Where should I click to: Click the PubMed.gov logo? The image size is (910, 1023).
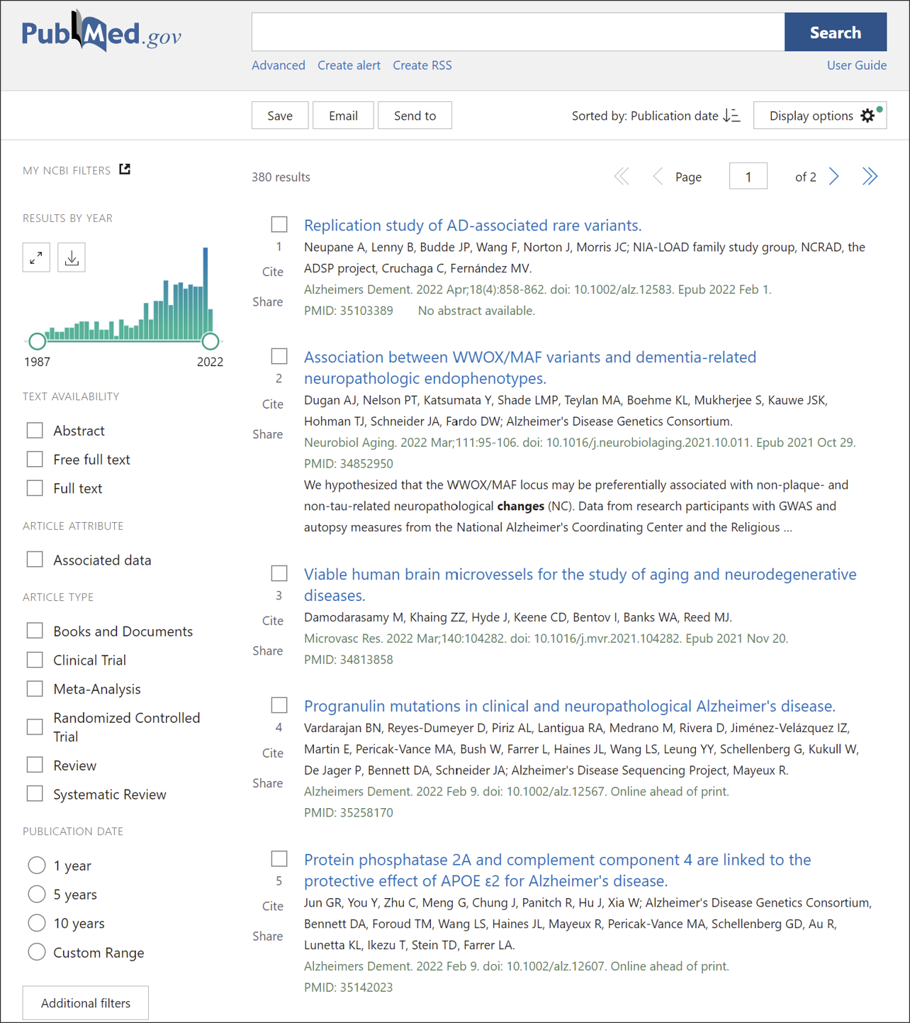[x=101, y=32]
